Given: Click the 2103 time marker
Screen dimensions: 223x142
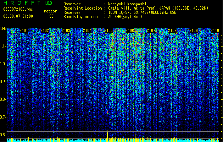Looking at the screenshot, I should point(66,31).
